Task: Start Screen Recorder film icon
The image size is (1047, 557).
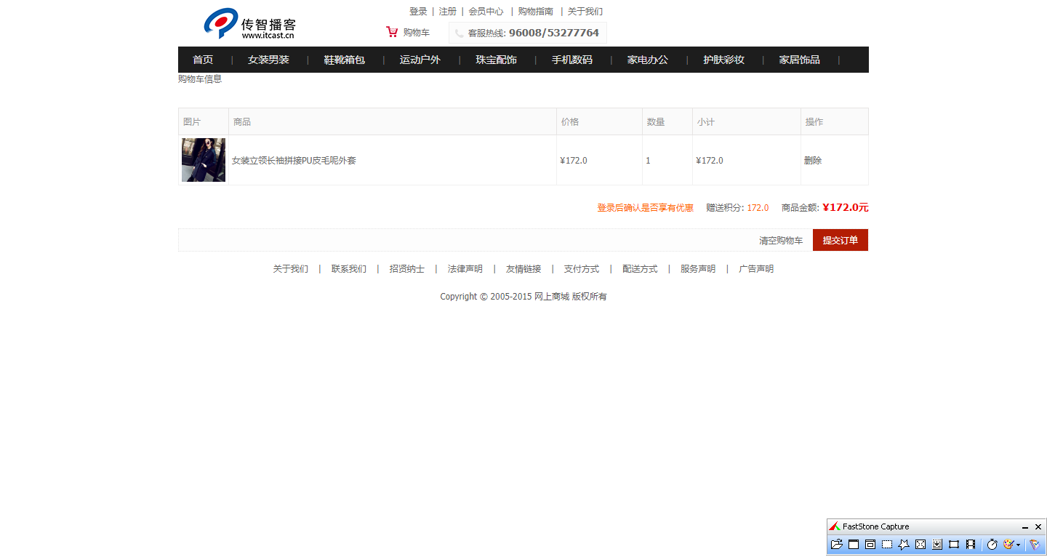Action: click(x=971, y=544)
